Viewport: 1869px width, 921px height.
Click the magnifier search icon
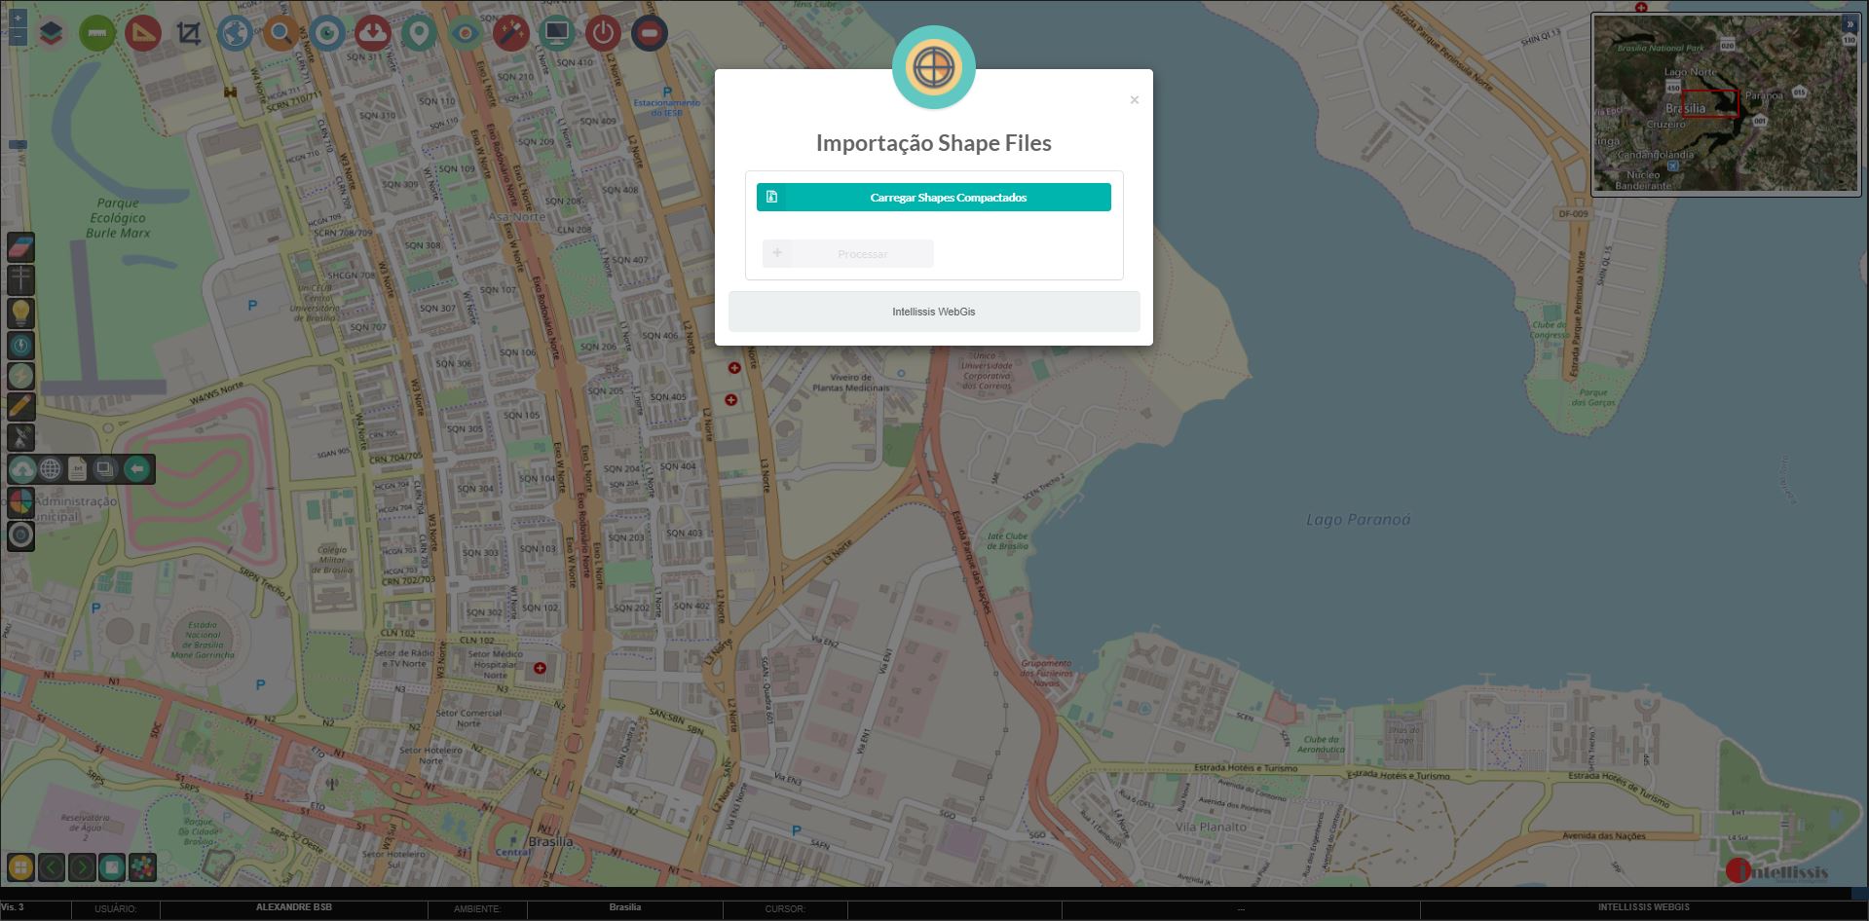click(280, 34)
